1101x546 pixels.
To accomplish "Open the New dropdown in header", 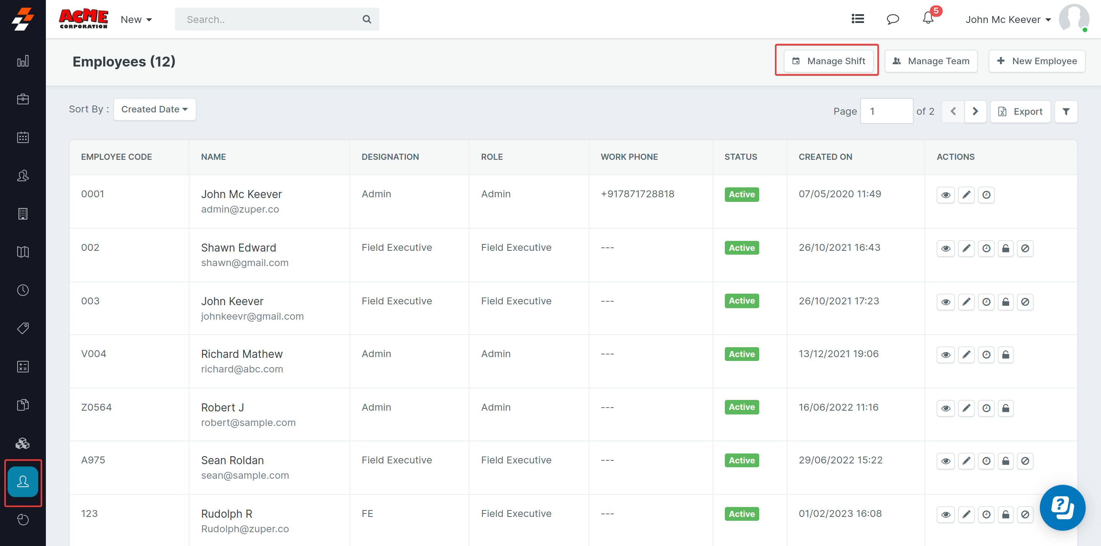I will click(x=136, y=19).
